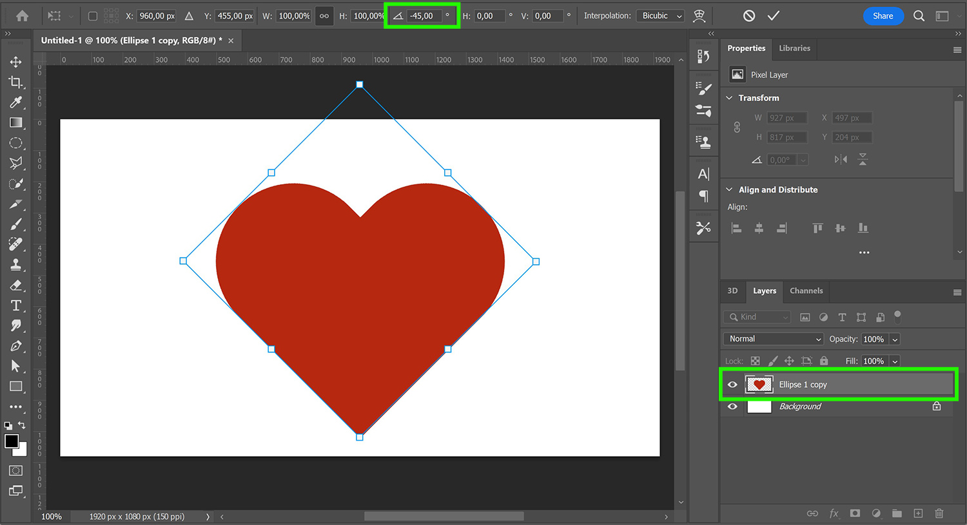Open the Character panel icon
This screenshot has width=967, height=525.
(x=703, y=174)
